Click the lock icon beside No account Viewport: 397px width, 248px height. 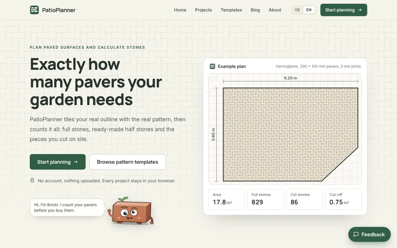32,180
